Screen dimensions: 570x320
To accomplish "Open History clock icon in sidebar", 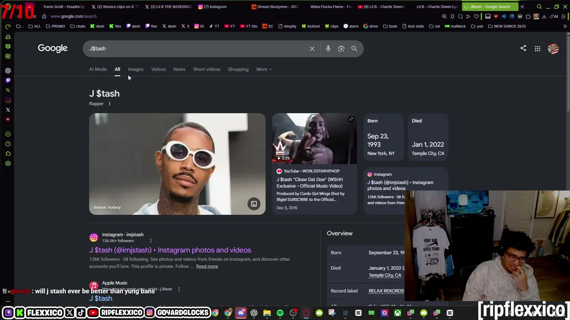I will [x=8, y=144].
